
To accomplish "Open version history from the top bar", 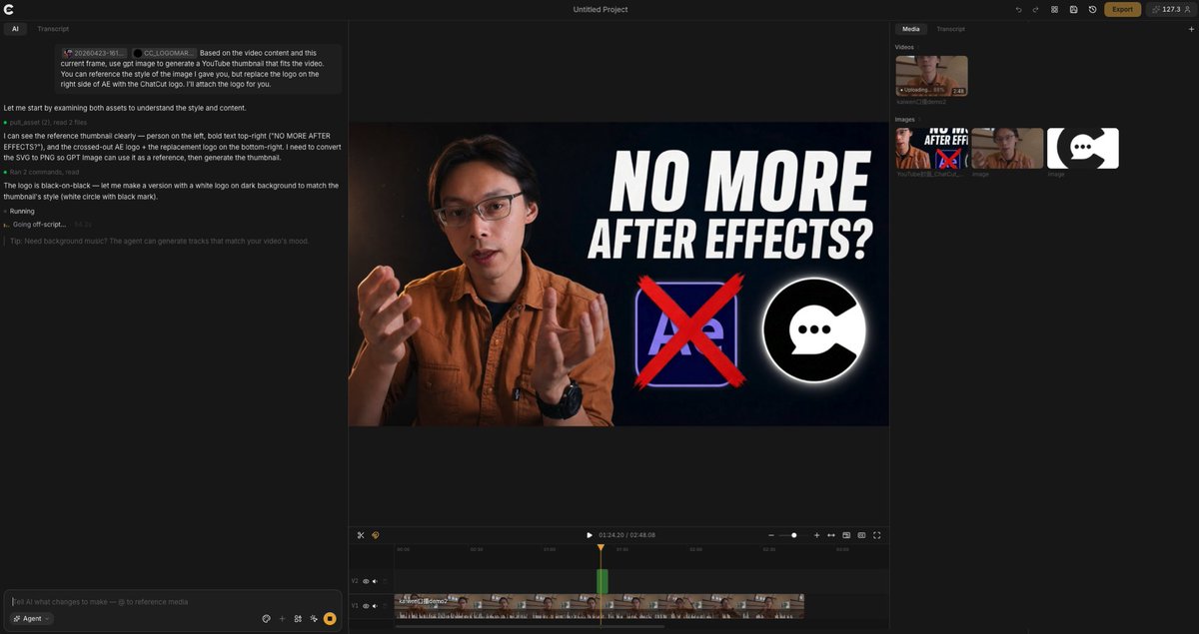I will 1092,9.
